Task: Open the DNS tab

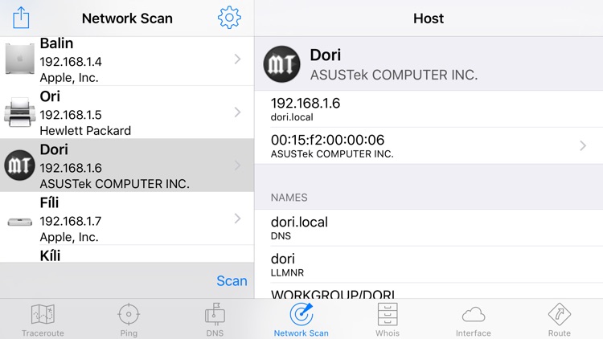Action: pyautogui.click(x=215, y=320)
